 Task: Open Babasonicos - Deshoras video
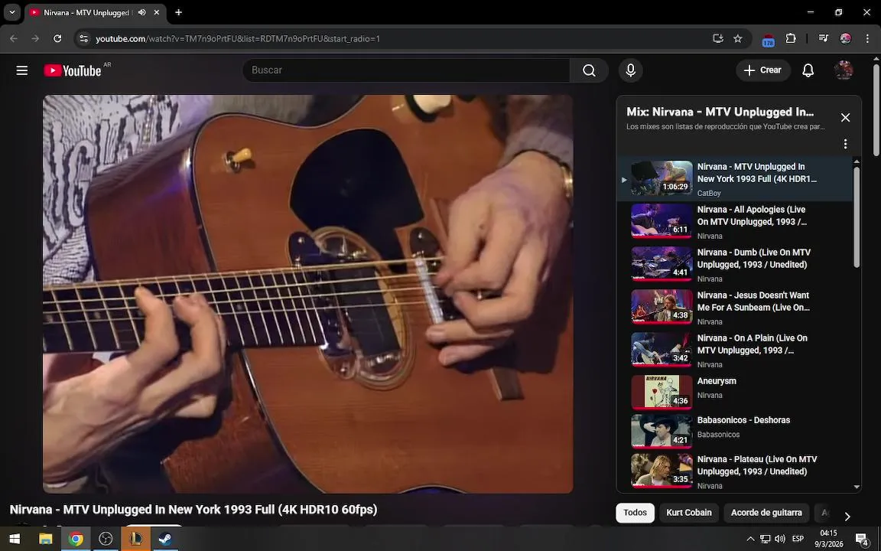coord(735,431)
